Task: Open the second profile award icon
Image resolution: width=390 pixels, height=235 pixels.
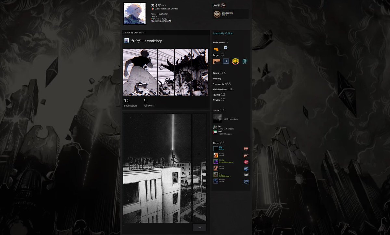Action: coord(225,48)
